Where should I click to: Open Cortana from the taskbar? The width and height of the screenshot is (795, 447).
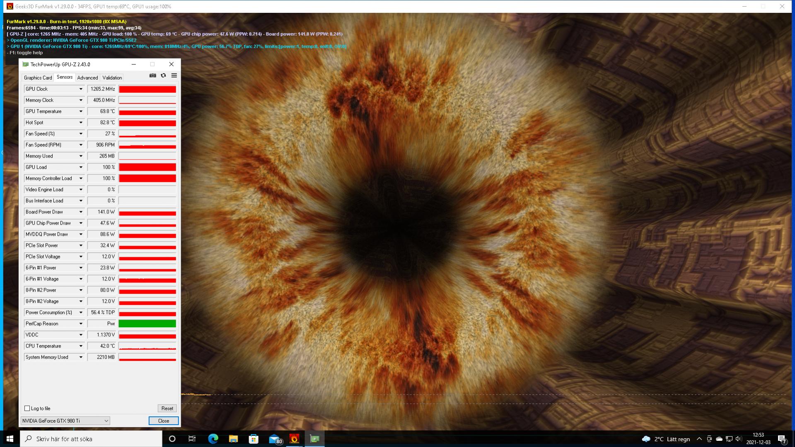172,439
